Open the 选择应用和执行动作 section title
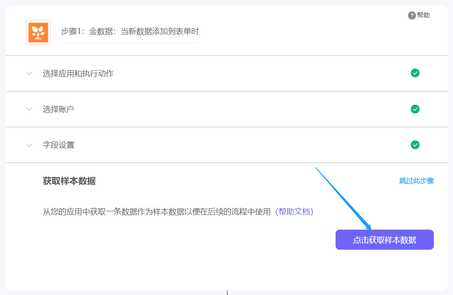 click(x=78, y=74)
